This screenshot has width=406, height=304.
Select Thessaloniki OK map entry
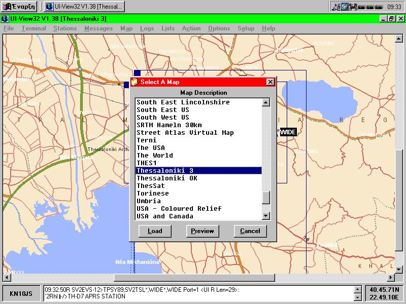[198, 178]
